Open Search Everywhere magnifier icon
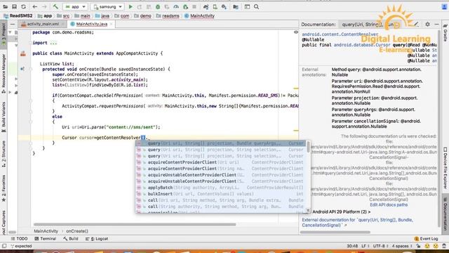Image resolution: width=449 pixels, height=253 pixels. coord(257,6)
